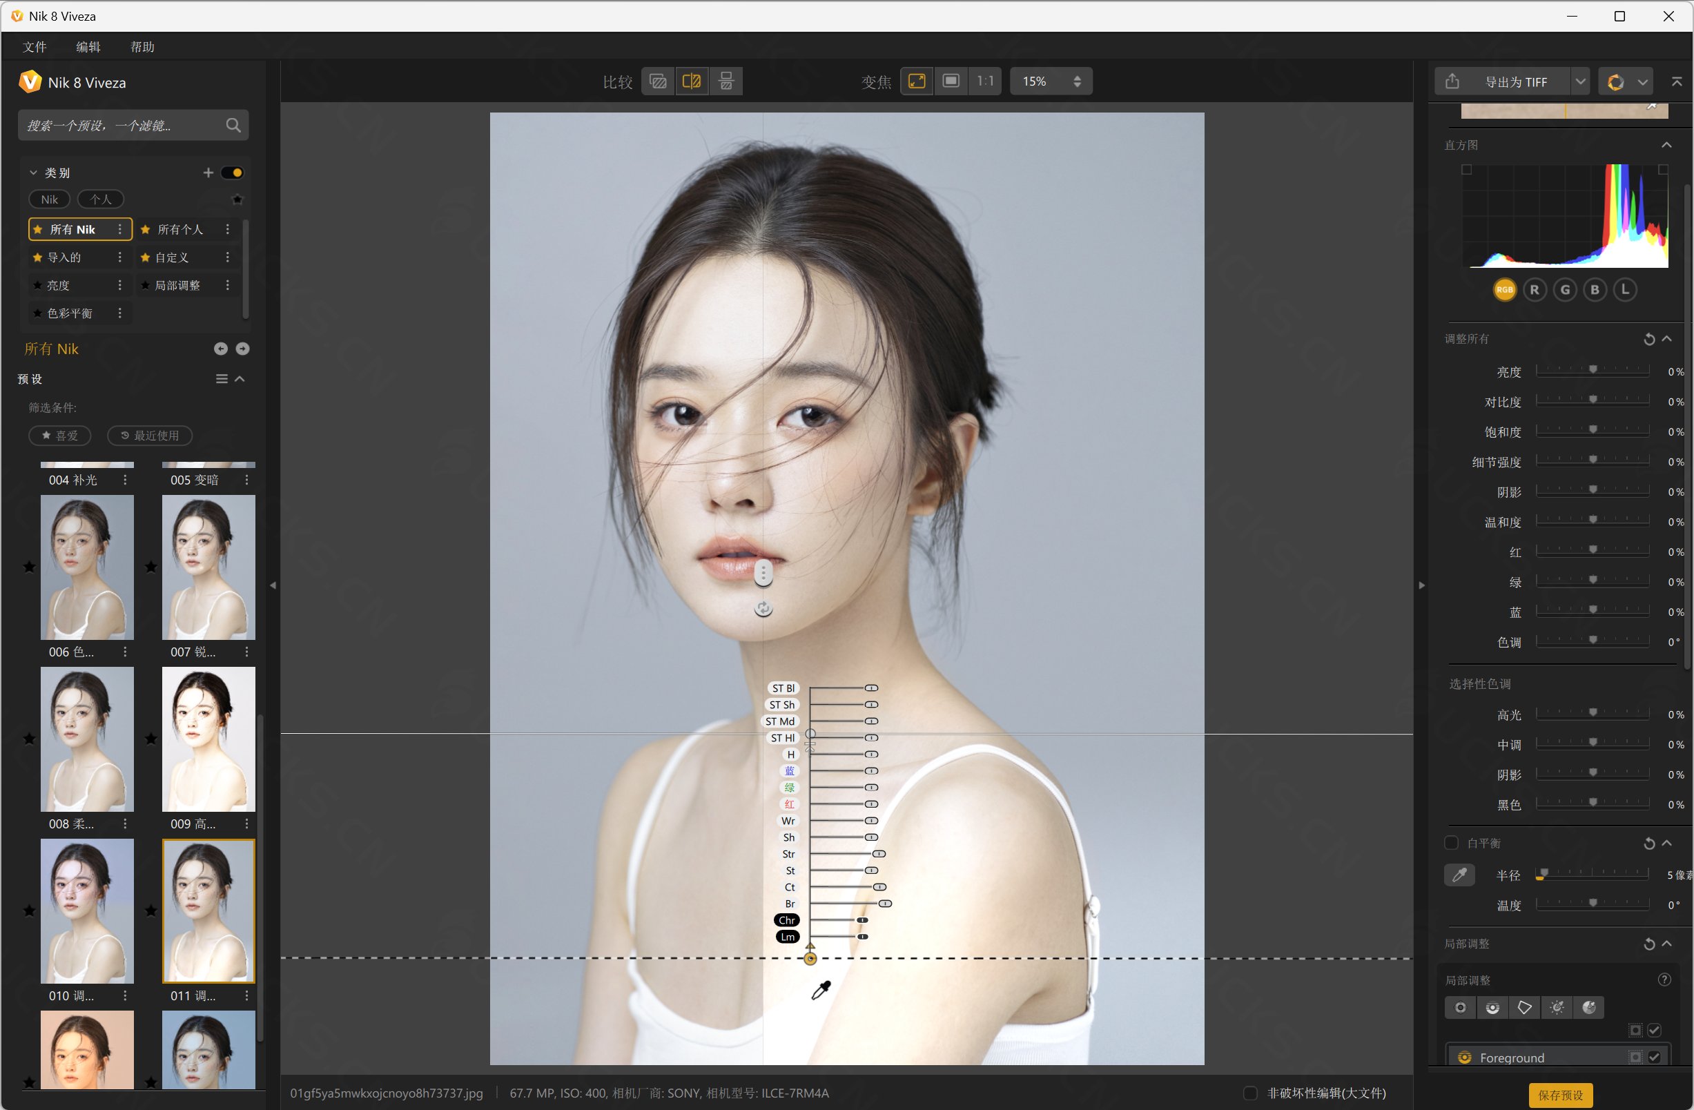Screen dimensions: 1694x1110
Task: Collapse the 类别 section chevron
Action: click(x=32, y=173)
